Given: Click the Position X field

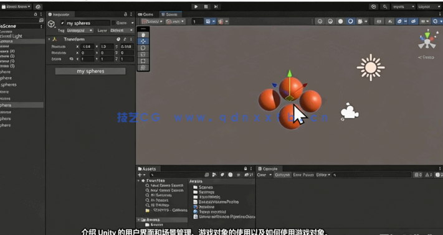Looking at the screenshot, I should click(87, 47).
